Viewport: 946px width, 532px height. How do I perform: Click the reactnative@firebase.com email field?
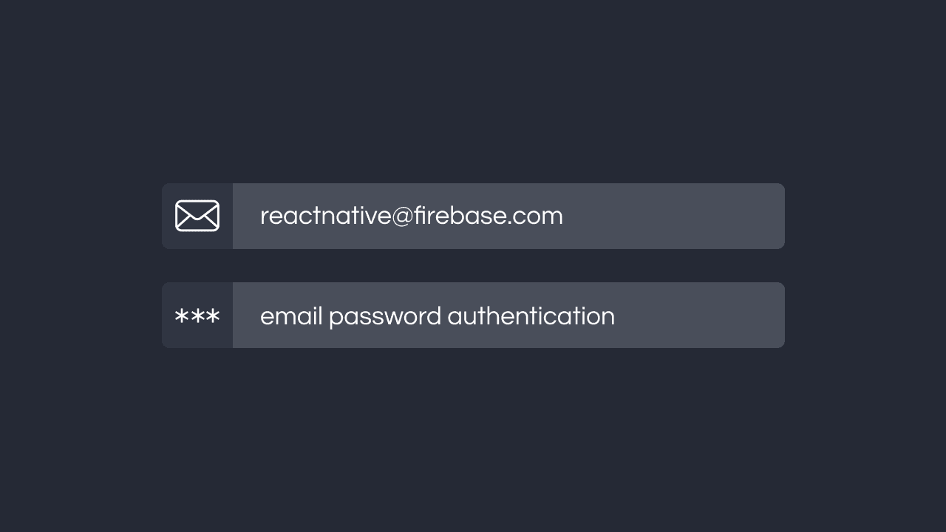pyautogui.click(x=508, y=216)
